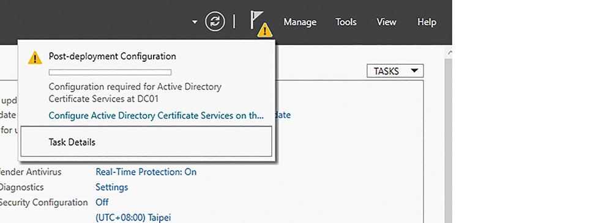Open the TASKS dropdown
The image size is (612, 223).
pyautogui.click(x=395, y=71)
